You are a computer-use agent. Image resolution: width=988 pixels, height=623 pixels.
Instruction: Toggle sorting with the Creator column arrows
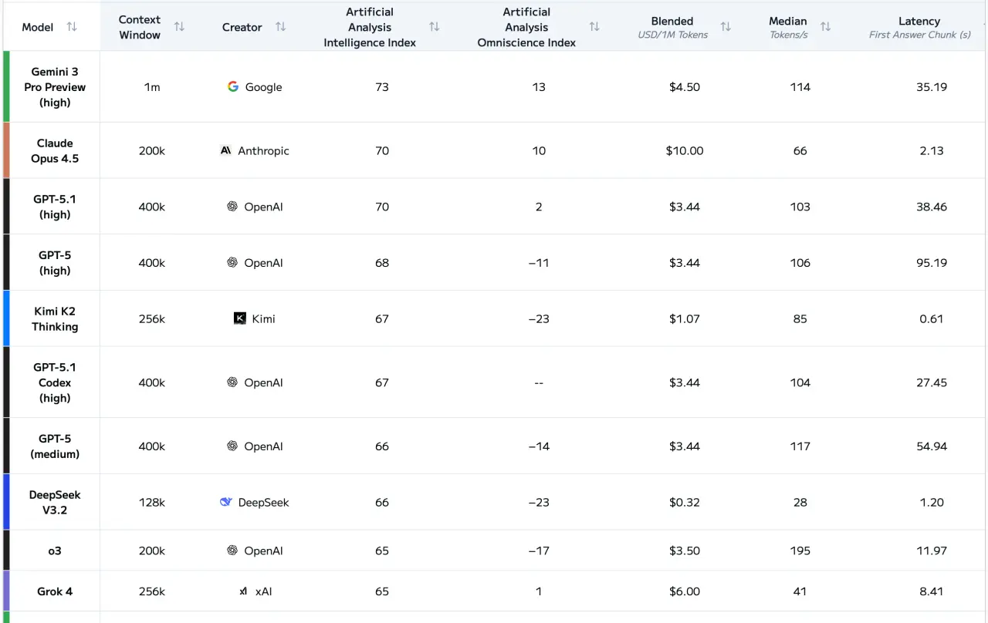click(280, 27)
